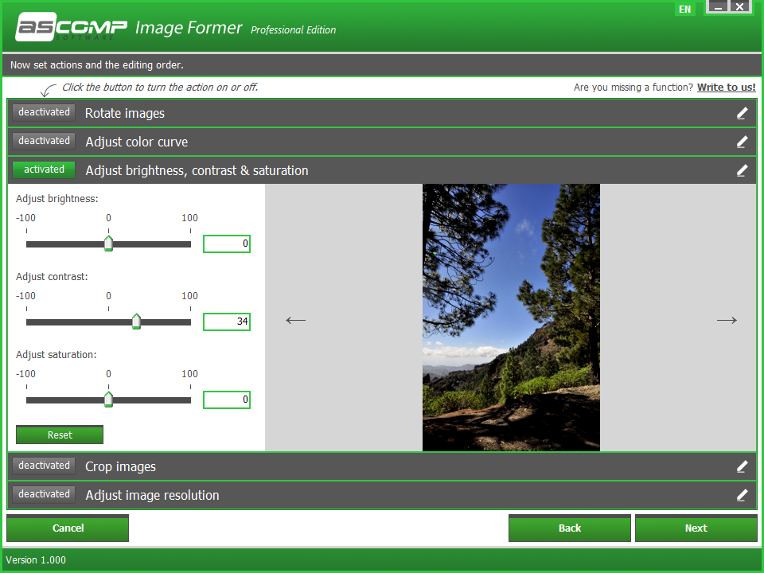
Task: Click the pencil icon for Adjust color curve
Action: pyautogui.click(x=742, y=142)
